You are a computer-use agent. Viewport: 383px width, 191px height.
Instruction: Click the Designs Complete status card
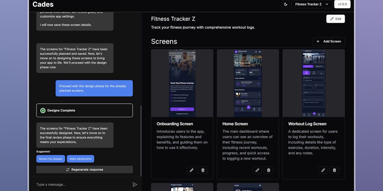pos(85,110)
